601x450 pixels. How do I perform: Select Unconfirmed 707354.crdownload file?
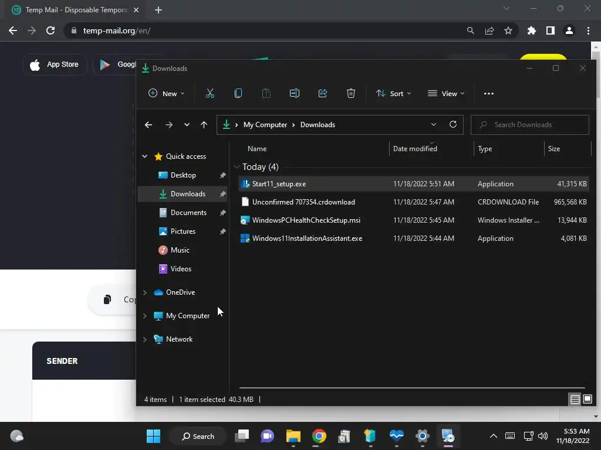click(x=413, y=202)
